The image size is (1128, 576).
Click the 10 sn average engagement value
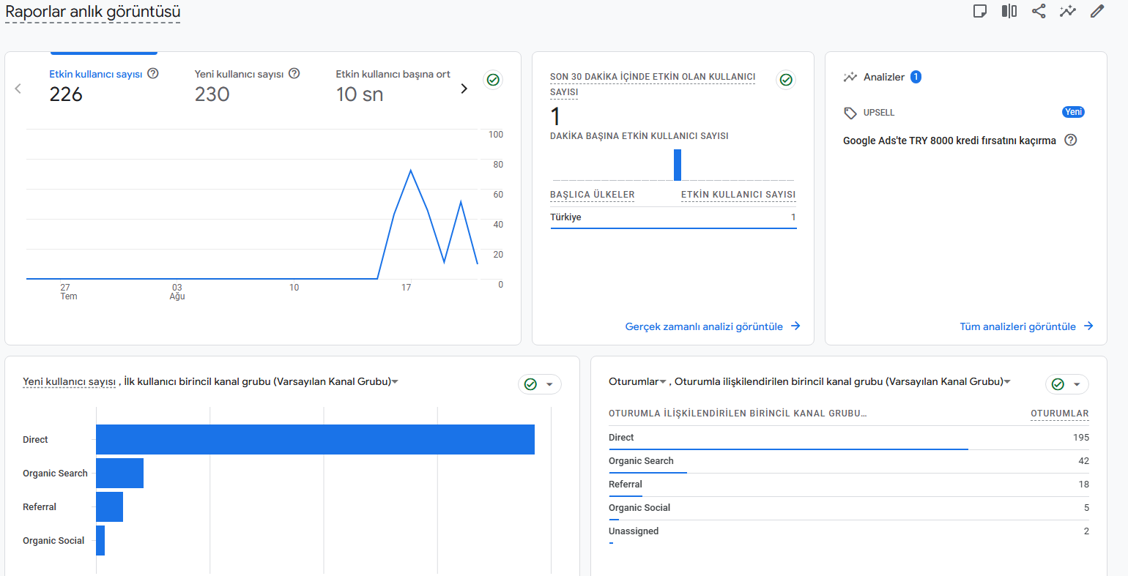click(x=360, y=94)
